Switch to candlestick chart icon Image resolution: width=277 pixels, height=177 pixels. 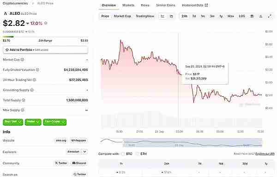(171, 16)
